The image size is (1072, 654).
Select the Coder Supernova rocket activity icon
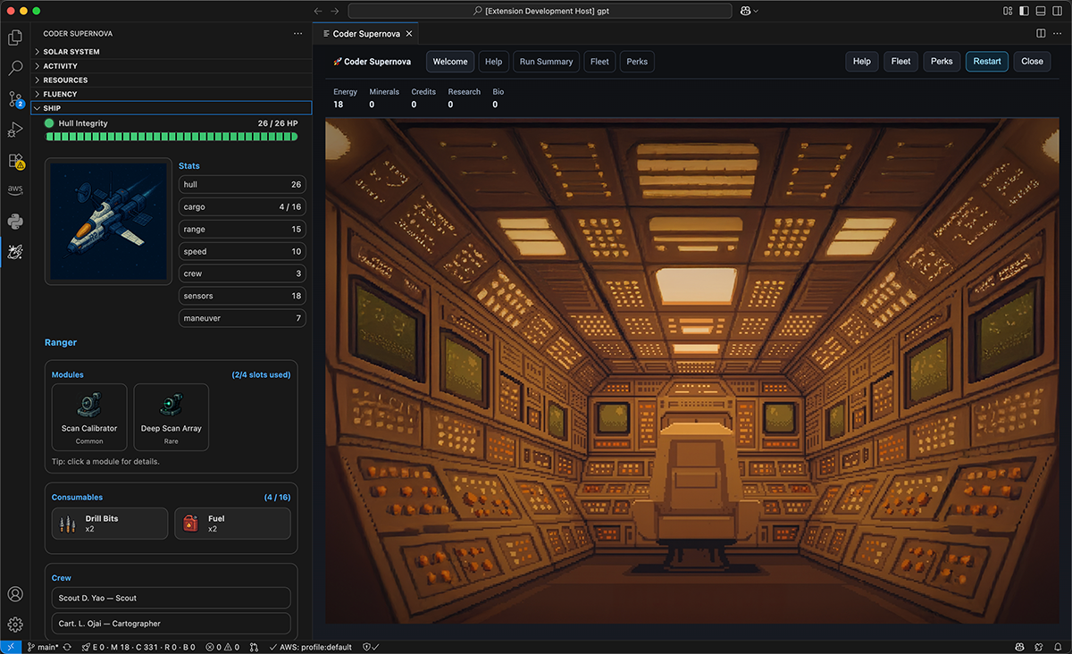[x=15, y=252]
